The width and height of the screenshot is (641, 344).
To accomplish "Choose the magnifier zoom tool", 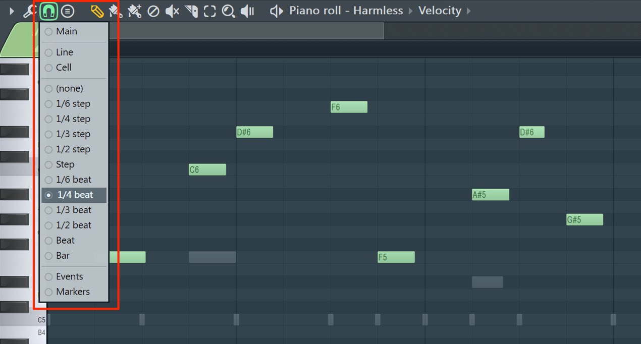I will pyautogui.click(x=229, y=11).
